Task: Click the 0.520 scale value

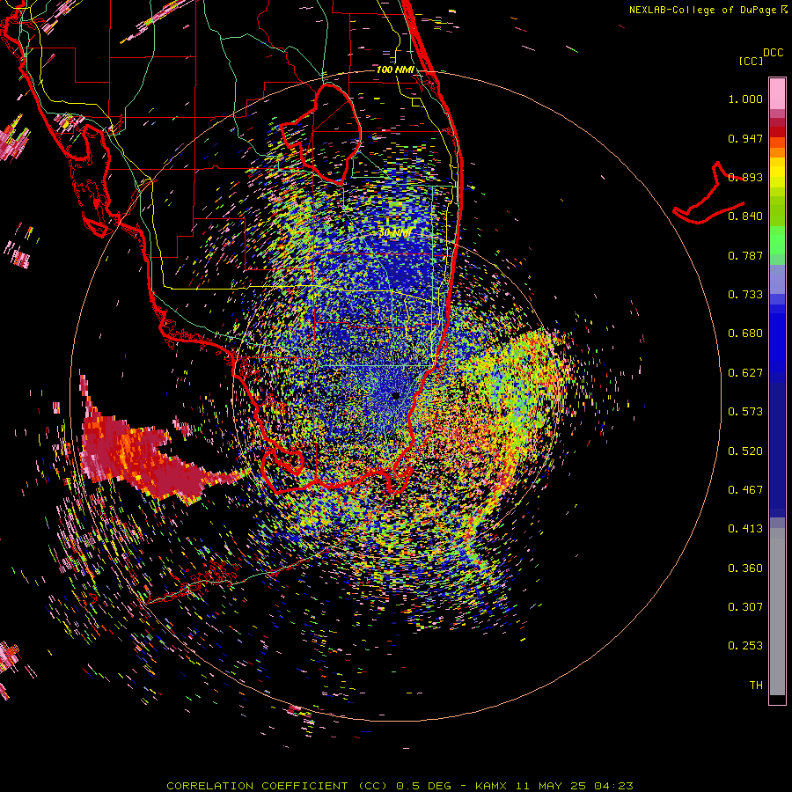Action: (745, 451)
